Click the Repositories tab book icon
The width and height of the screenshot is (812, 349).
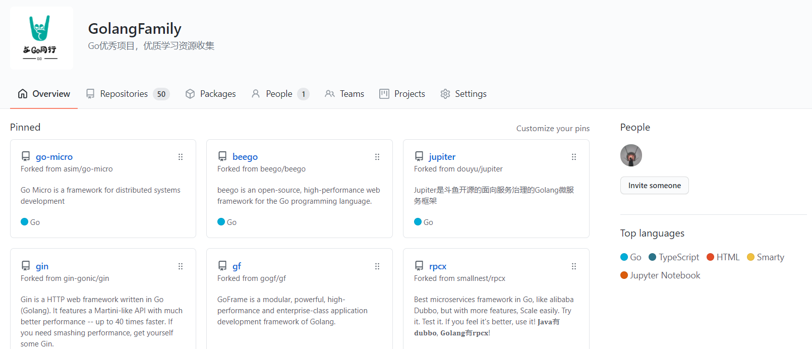click(x=90, y=94)
